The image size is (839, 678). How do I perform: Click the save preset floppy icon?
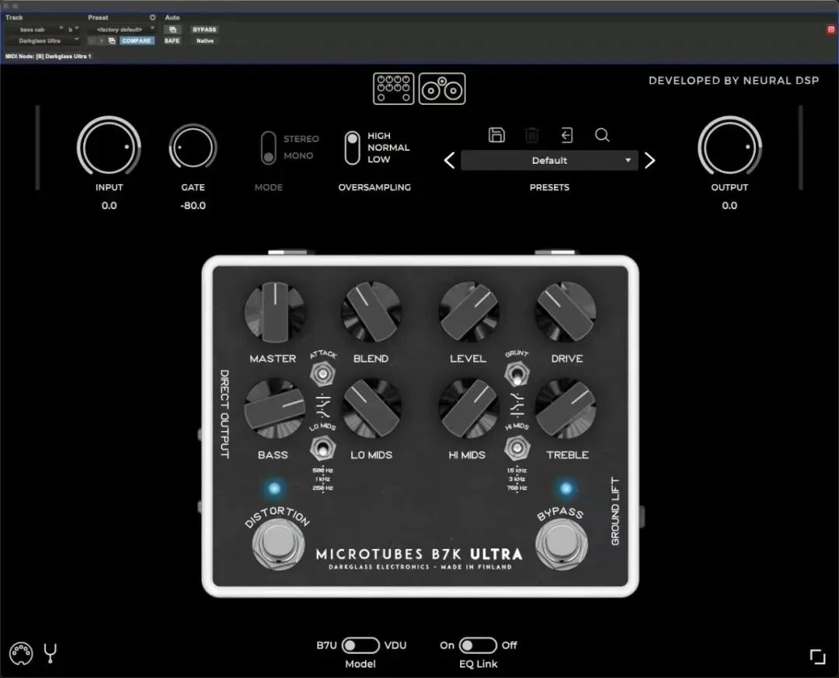point(496,135)
